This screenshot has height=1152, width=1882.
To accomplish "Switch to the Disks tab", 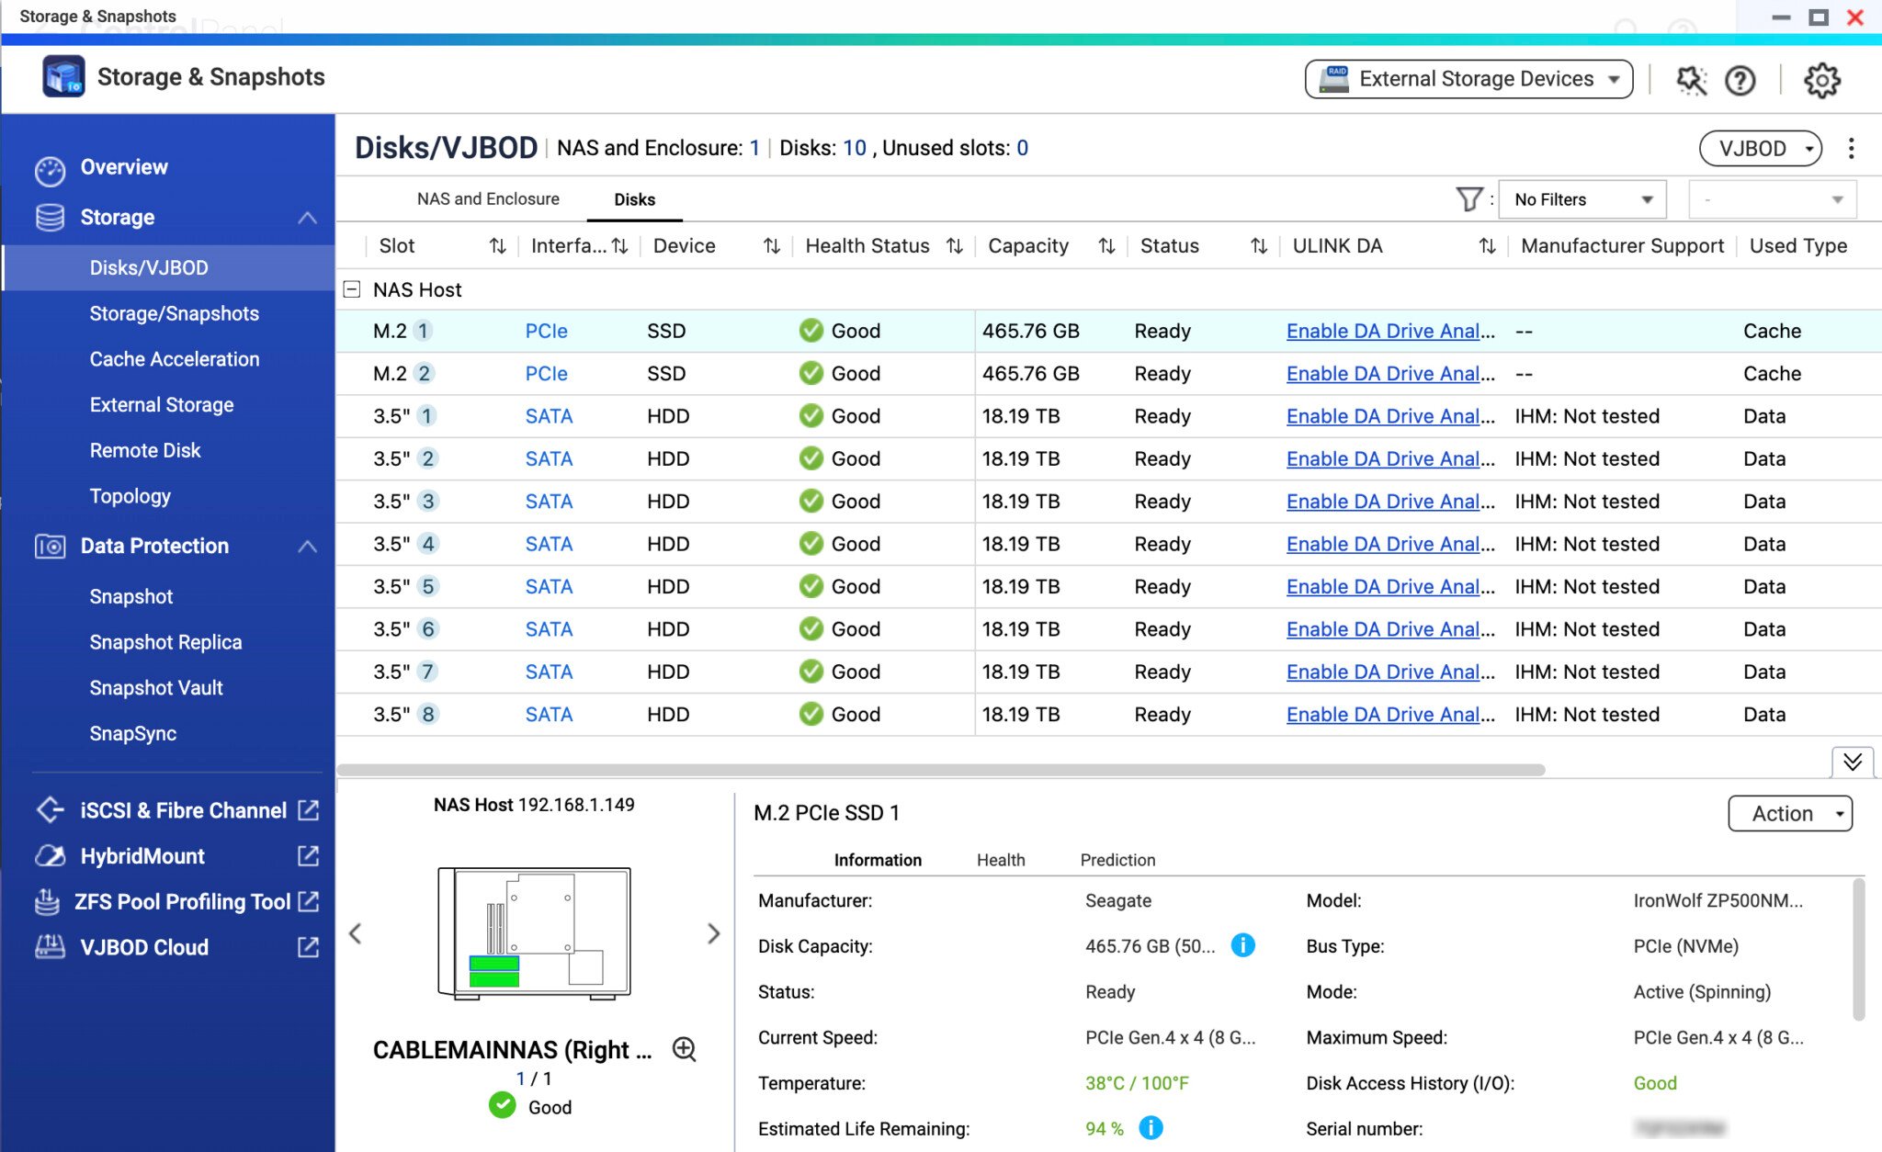I will (632, 199).
